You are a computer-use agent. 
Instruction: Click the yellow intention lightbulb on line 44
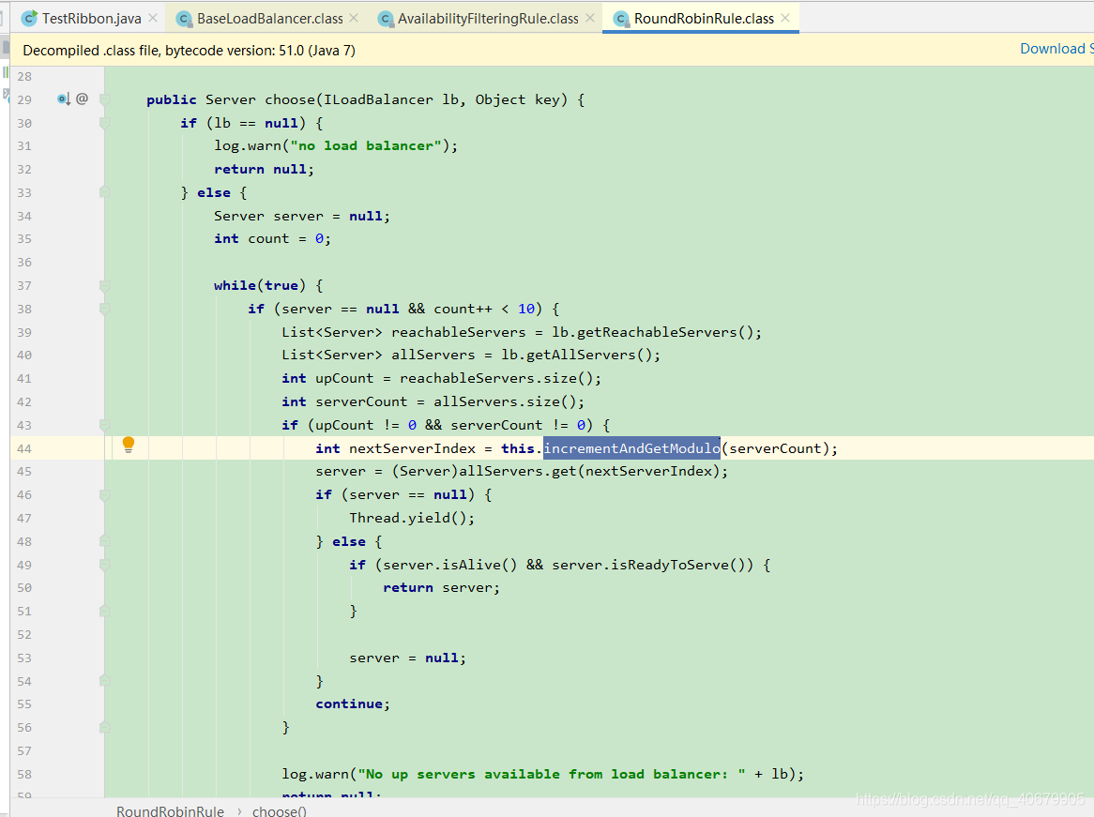pos(129,445)
